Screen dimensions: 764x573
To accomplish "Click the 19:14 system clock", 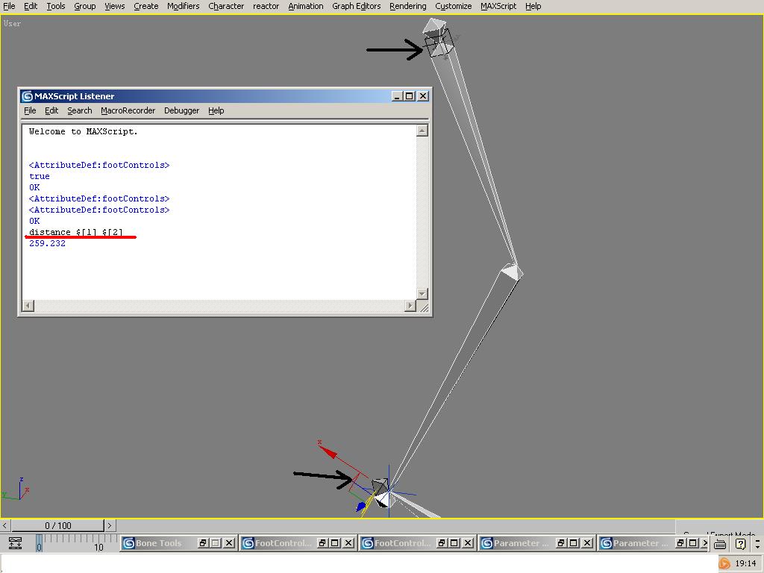I will [746, 564].
